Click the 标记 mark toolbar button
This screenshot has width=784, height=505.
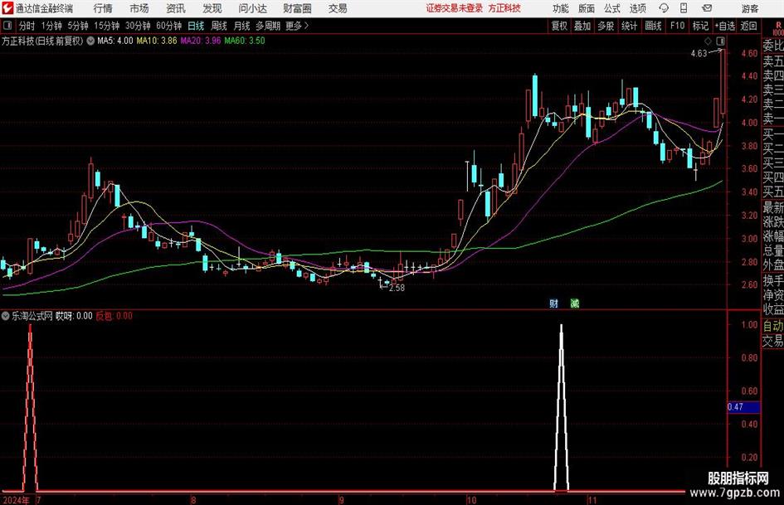(700, 26)
